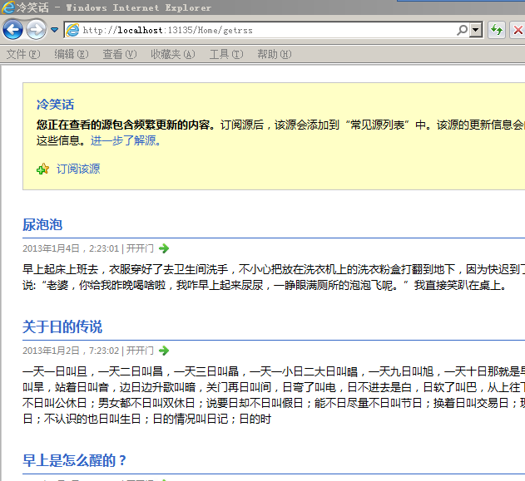Follow the 进一步了解源 link
Viewport: 525px width, 481px height.
point(126,140)
